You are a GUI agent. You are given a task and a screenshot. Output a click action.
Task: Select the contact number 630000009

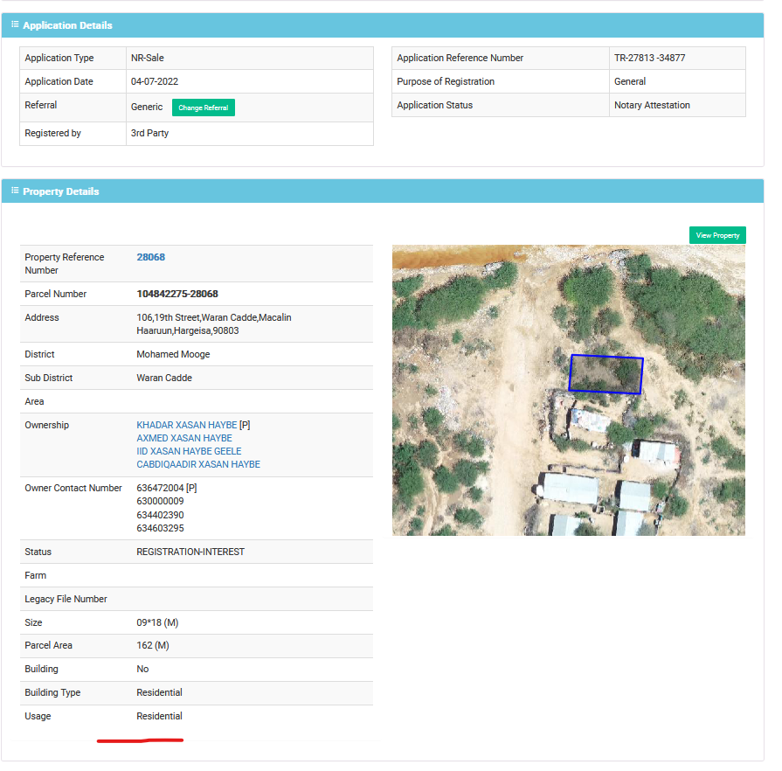point(160,501)
